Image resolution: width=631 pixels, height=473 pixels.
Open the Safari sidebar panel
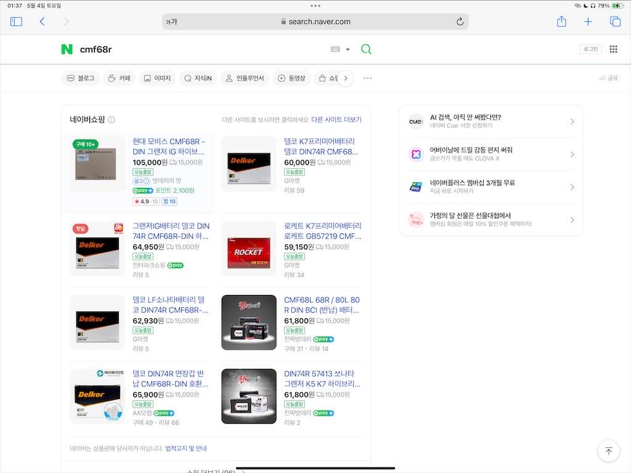[x=16, y=22]
